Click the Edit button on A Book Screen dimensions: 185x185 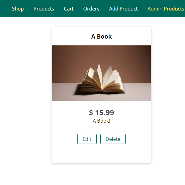pos(87,139)
